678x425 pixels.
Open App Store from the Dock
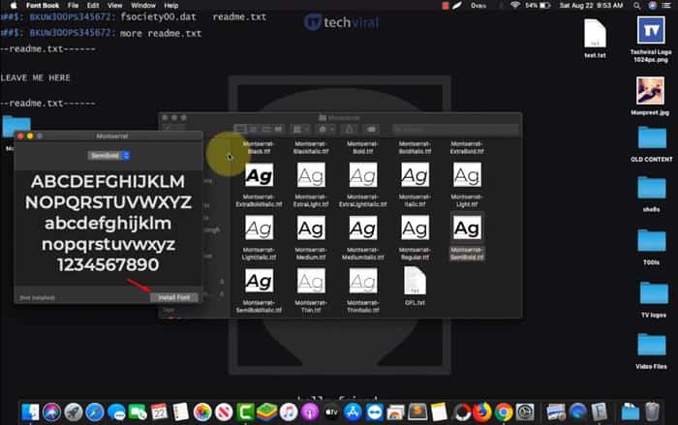[353, 412]
